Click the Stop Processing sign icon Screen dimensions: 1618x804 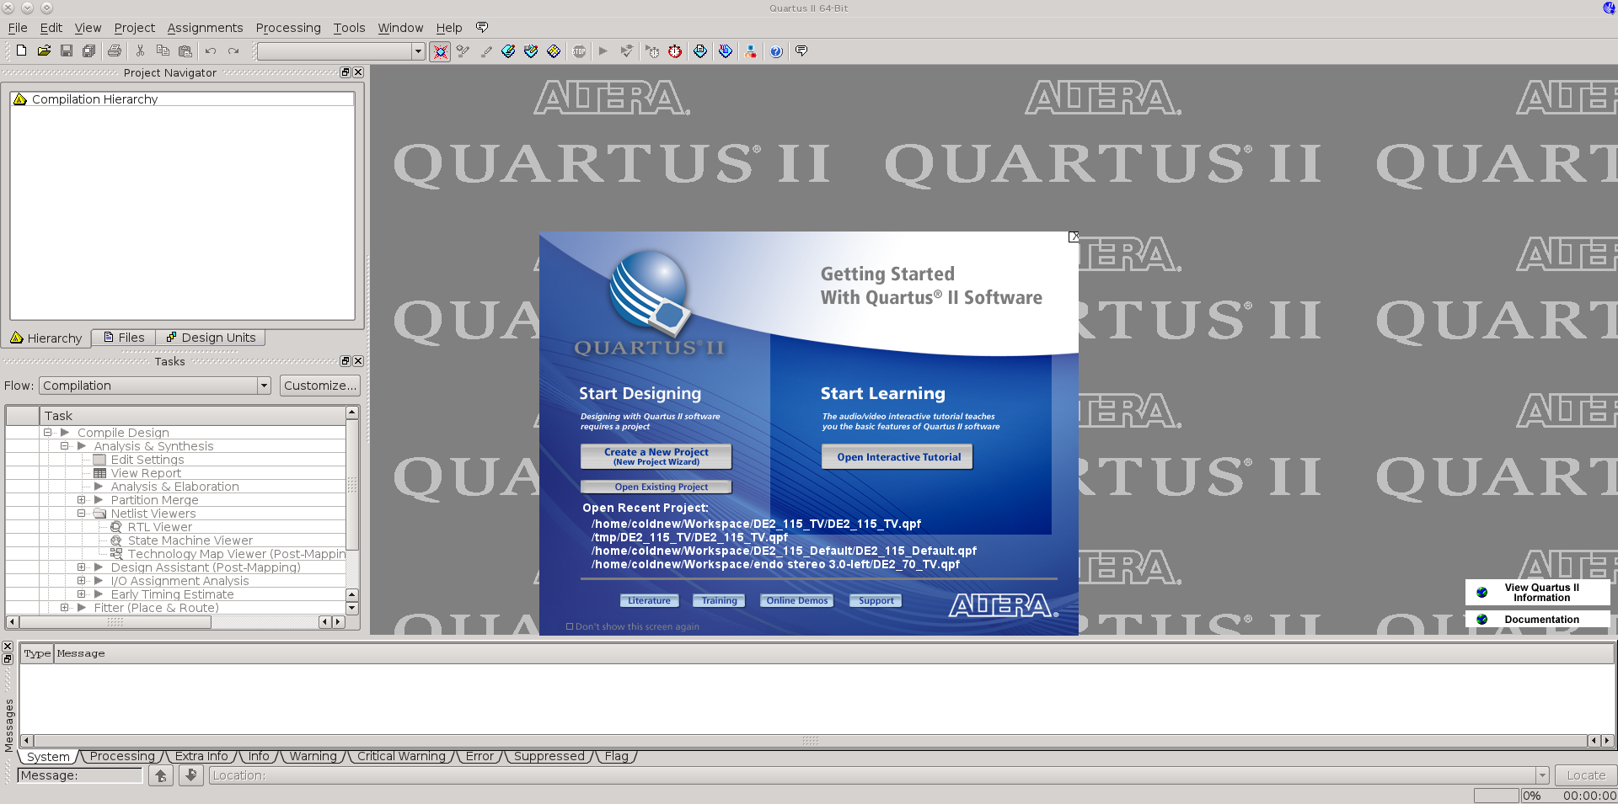[x=579, y=51]
